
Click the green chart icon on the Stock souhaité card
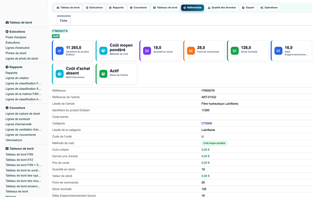tap(235, 51)
